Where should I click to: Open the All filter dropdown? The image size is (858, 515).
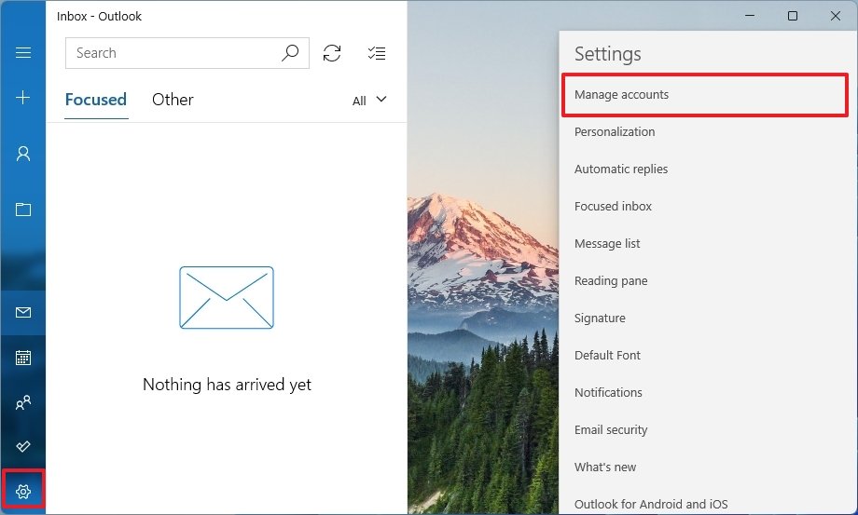369,101
